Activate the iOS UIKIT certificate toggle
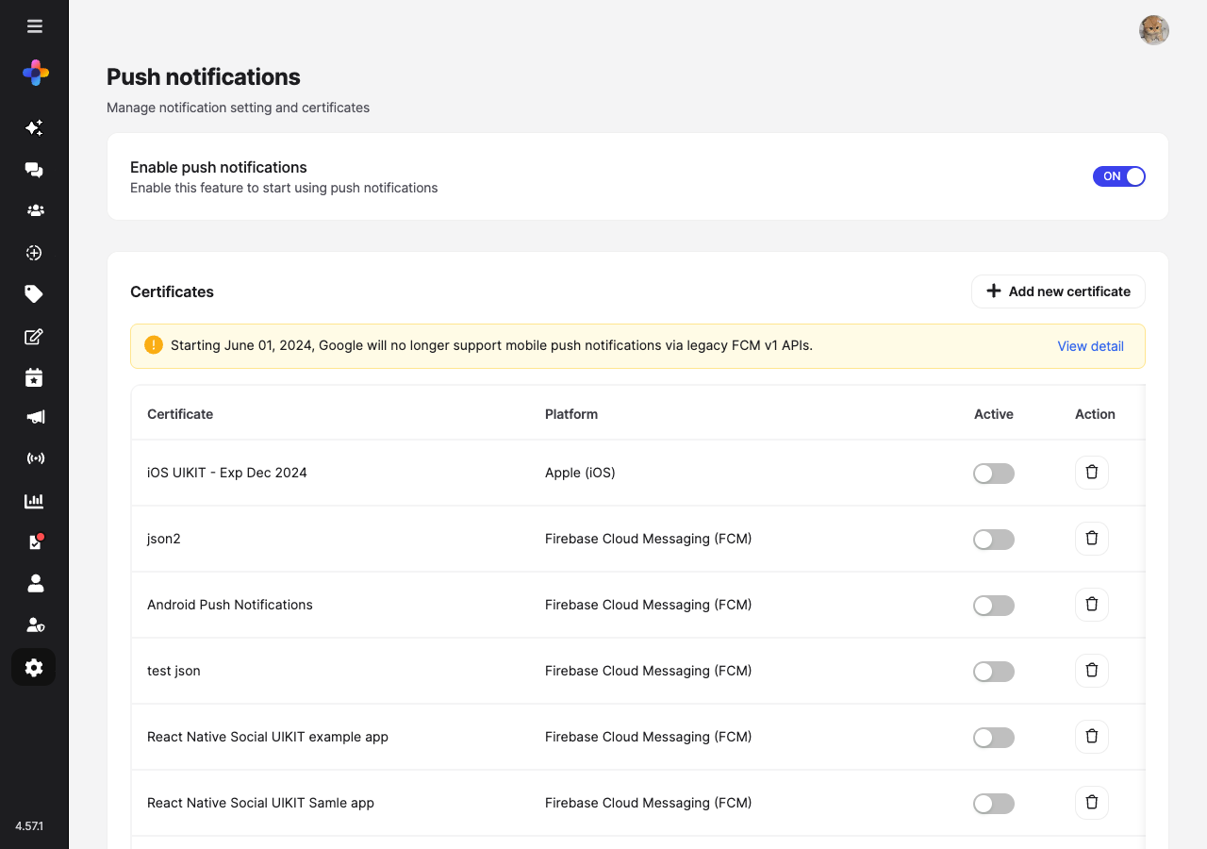1207x849 pixels. [x=993, y=473]
